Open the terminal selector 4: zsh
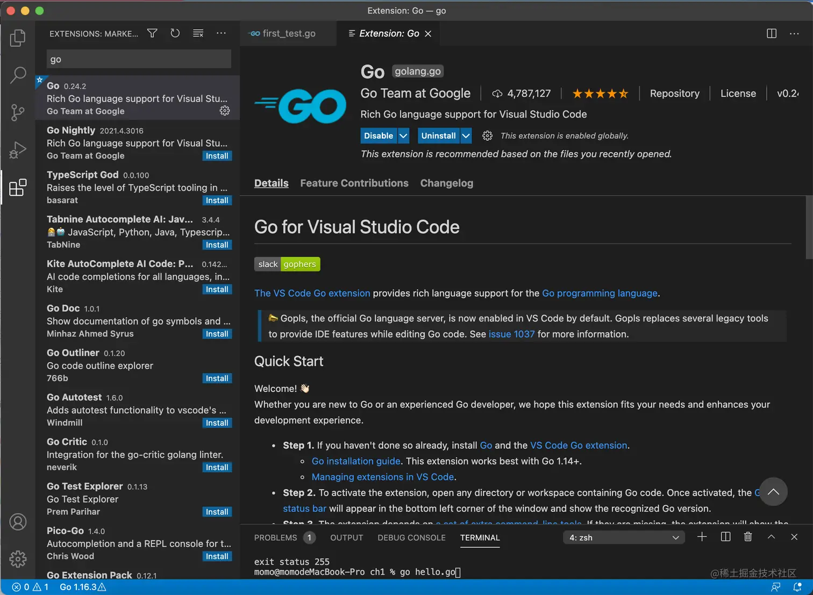 click(624, 537)
